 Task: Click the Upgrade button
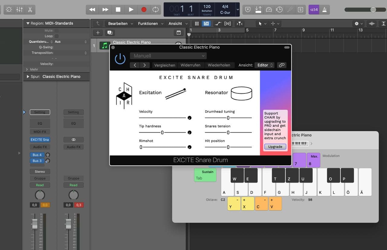tap(275, 147)
